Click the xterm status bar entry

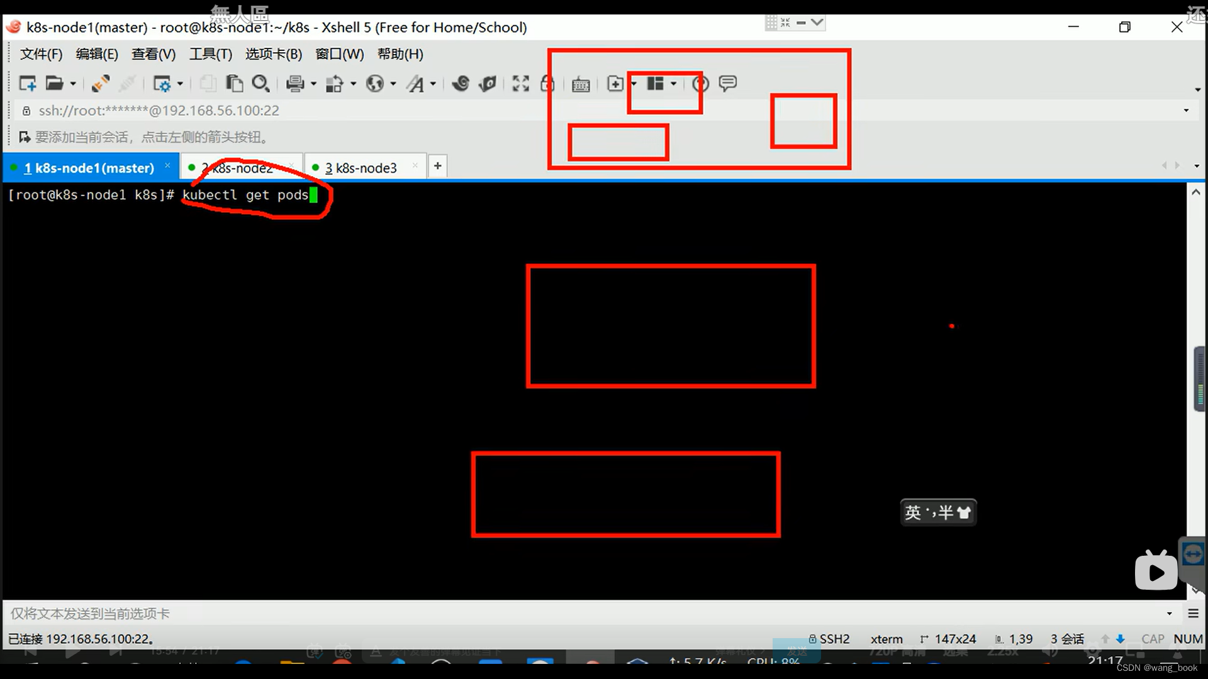click(886, 639)
